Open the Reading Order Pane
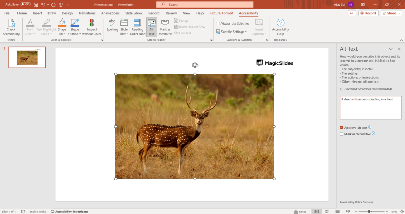 (138, 27)
